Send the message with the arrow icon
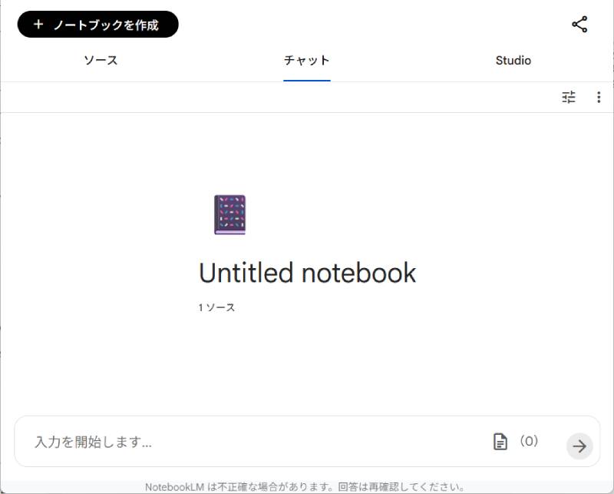Image resolution: width=614 pixels, height=494 pixels. click(x=578, y=444)
